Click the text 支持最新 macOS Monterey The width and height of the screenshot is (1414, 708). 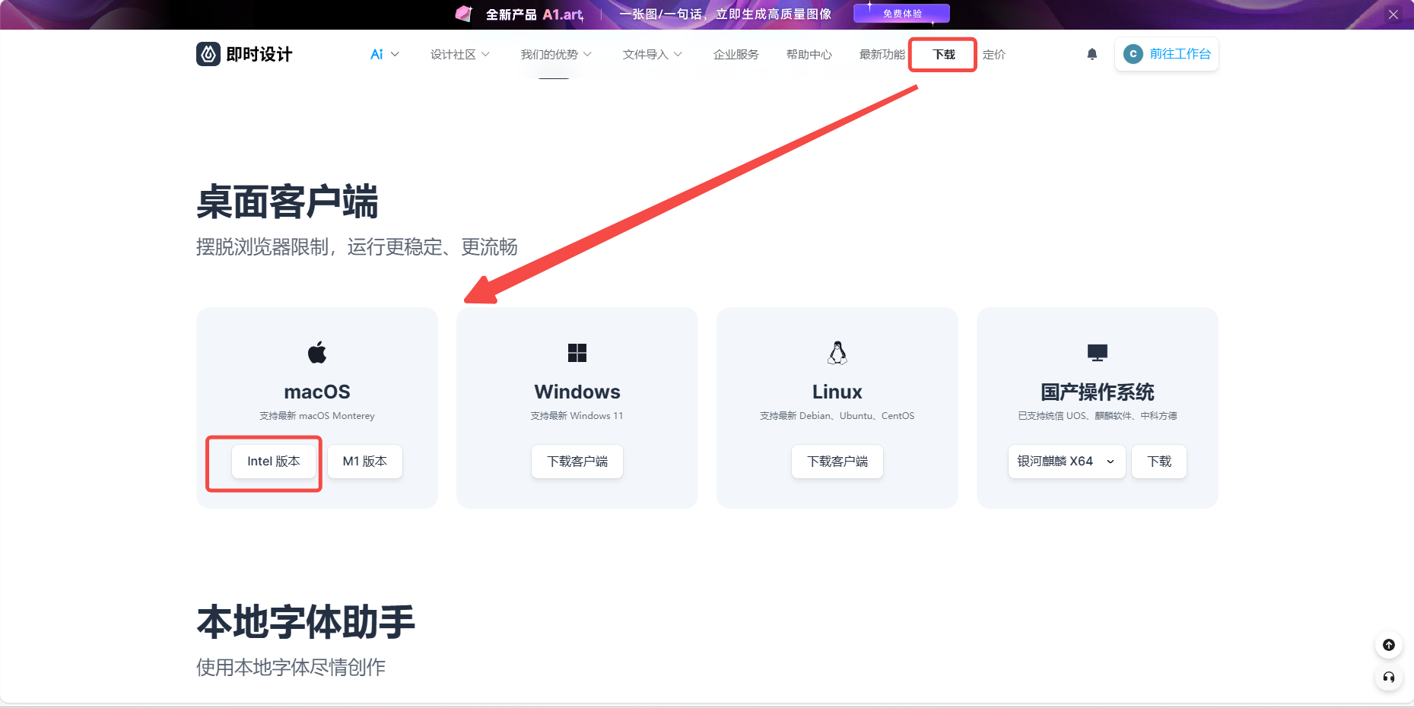click(317, 416)
